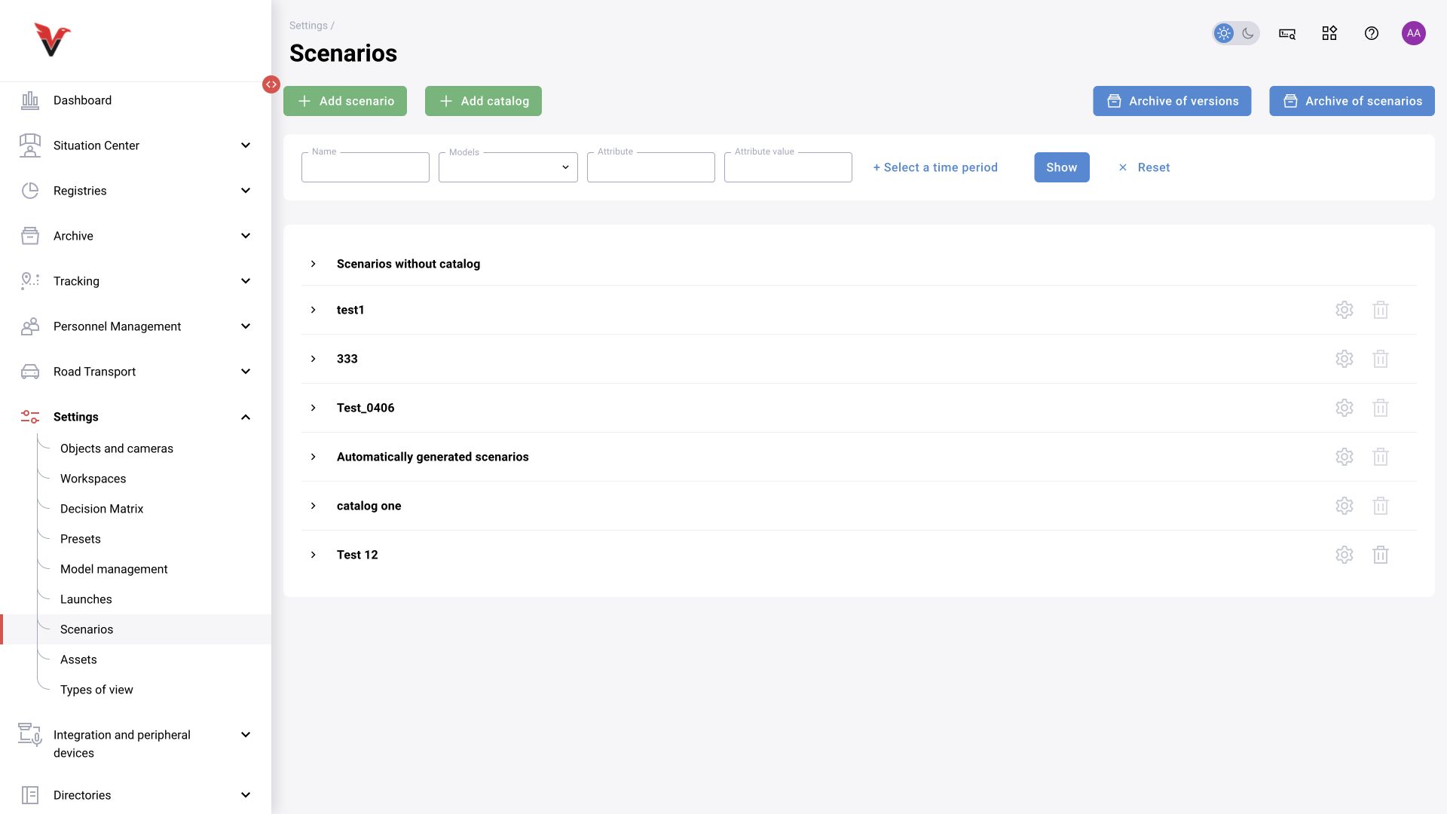This screenshot has height=814, width=1447.
Task: Focus the Attribute filter field
Action: coord(651,167)
